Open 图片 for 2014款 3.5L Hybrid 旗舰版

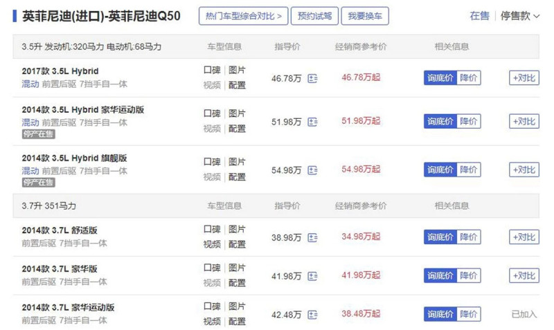[x=237, y=162]
